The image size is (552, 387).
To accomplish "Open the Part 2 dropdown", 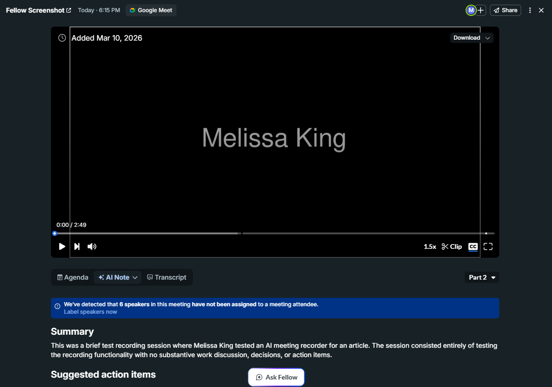I will coord(482,277).
